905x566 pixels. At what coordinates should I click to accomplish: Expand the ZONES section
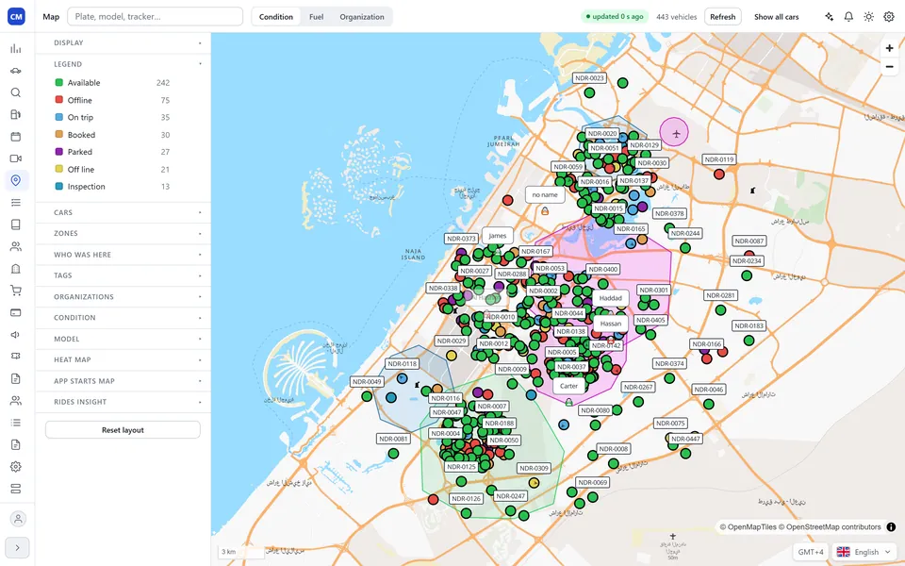click(x=123, y=233)
